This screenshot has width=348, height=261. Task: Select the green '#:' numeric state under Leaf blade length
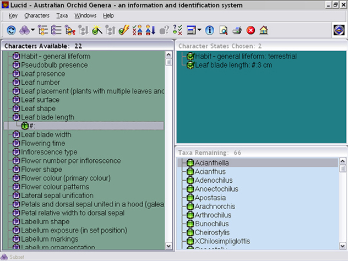coord(25,126)
